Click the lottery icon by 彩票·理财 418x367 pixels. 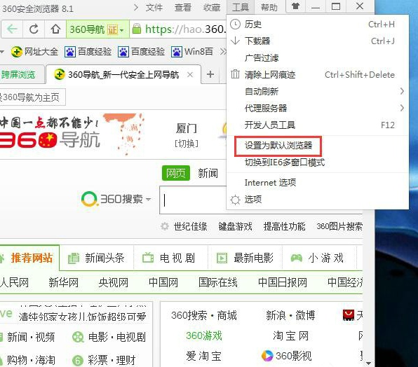[x=78, y=361]
